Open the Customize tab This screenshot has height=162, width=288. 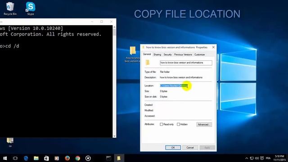click(x=199, y=54)
